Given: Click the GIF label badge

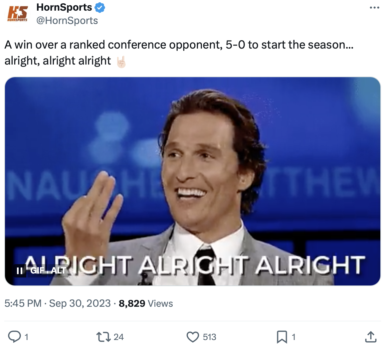Looking at the screenshot, I should pos(37,270).
